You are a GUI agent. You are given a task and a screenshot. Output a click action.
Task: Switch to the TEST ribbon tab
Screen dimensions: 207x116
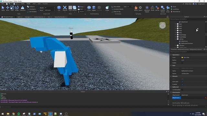point(34,4)
